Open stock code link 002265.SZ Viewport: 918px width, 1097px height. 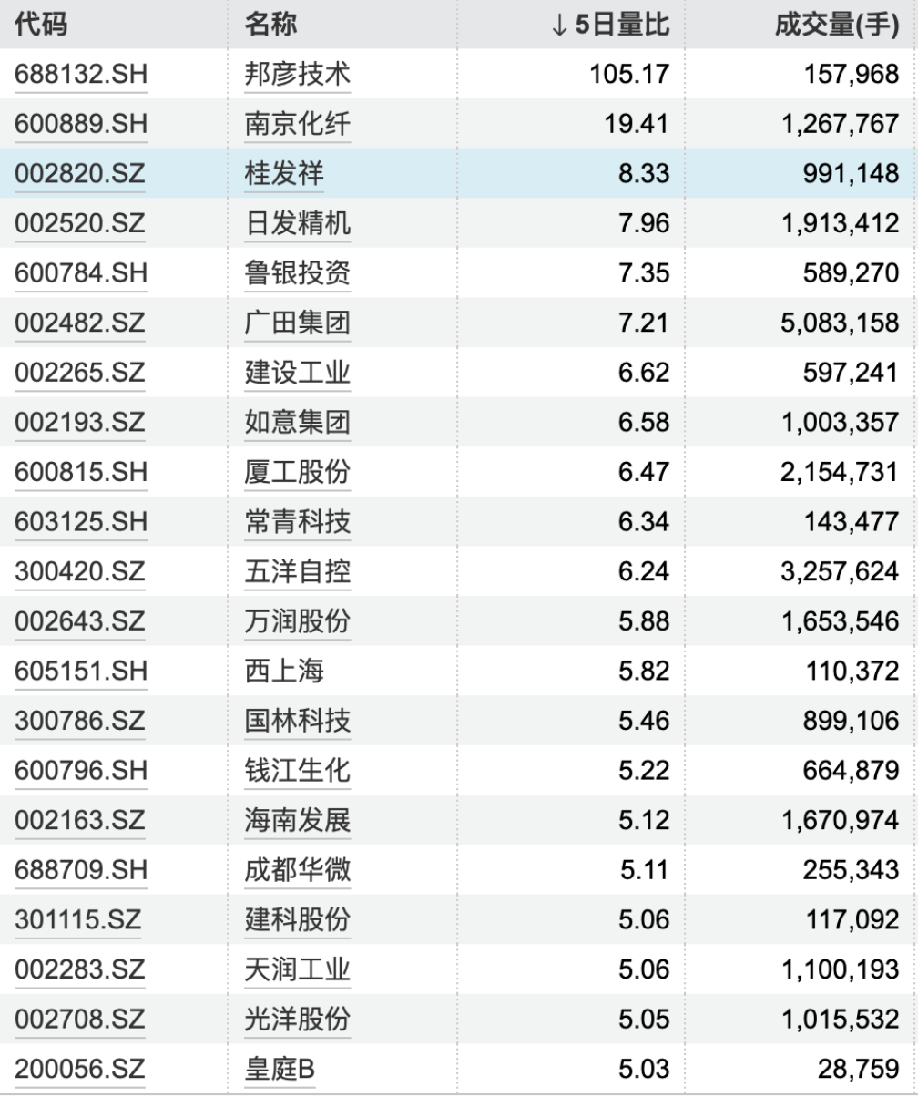[80, 373]
